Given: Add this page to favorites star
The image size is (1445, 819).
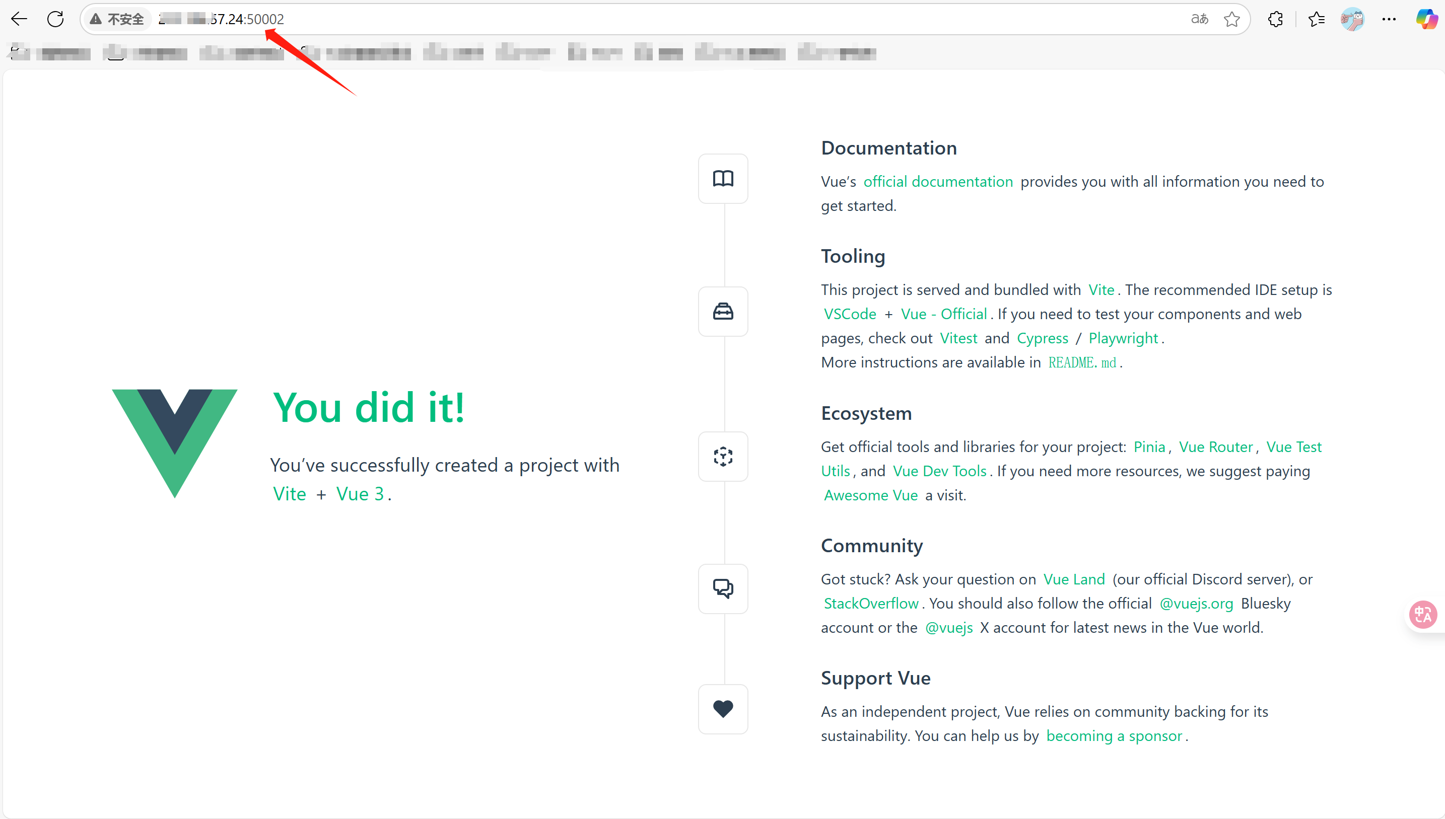Looking at the screenshot, I should click(1232, 19).
